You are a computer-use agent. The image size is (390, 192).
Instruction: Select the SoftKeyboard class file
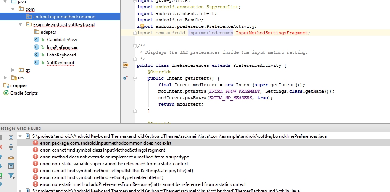pos(60,63)
